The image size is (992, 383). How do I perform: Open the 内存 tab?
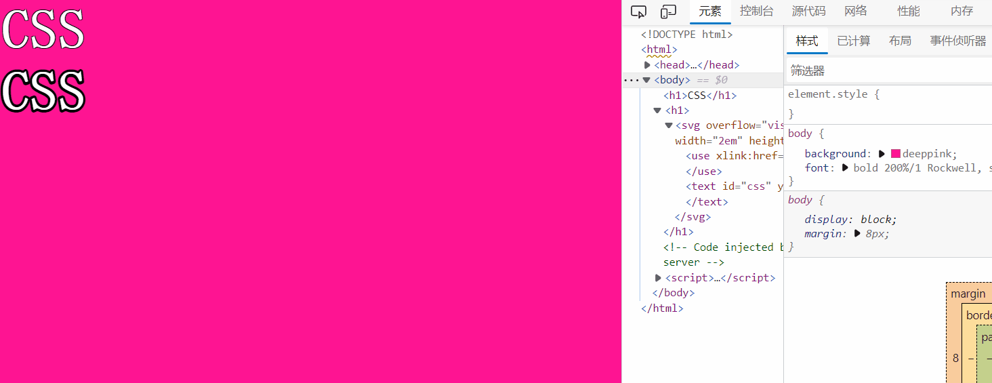[962, 12]
